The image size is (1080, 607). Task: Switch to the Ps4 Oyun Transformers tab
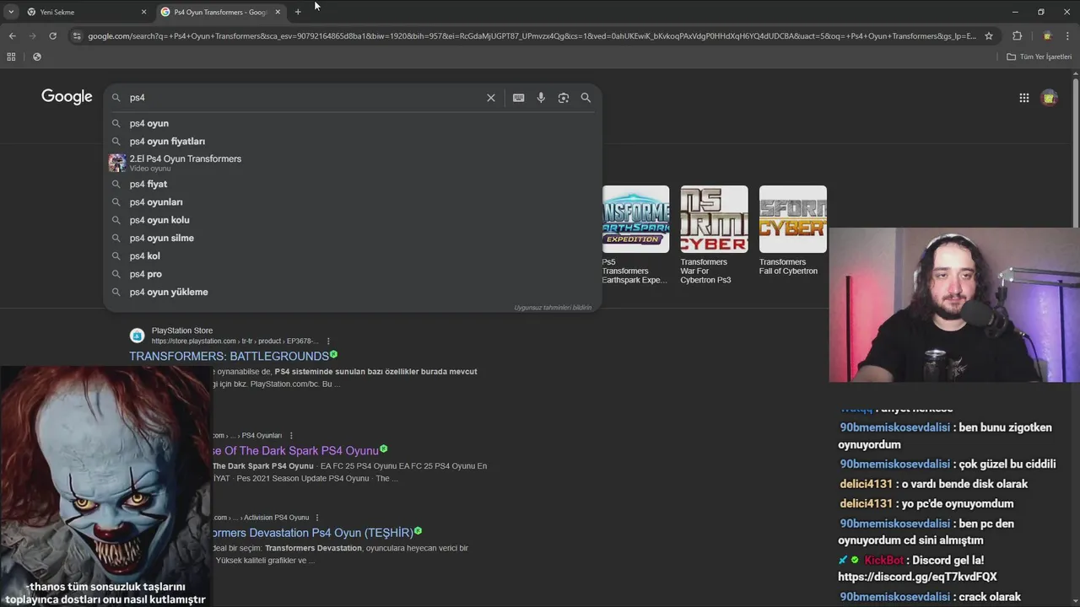pos(221,12)
